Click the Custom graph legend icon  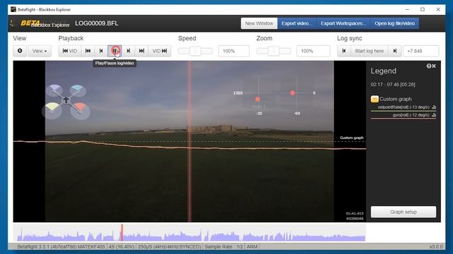point(374,99)
